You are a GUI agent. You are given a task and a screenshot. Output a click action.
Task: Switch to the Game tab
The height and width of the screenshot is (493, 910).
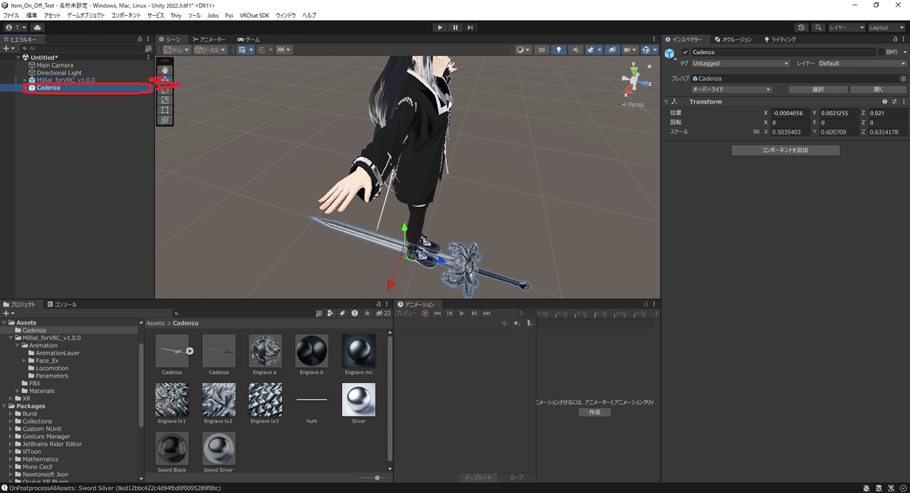(x=249, y=39)
